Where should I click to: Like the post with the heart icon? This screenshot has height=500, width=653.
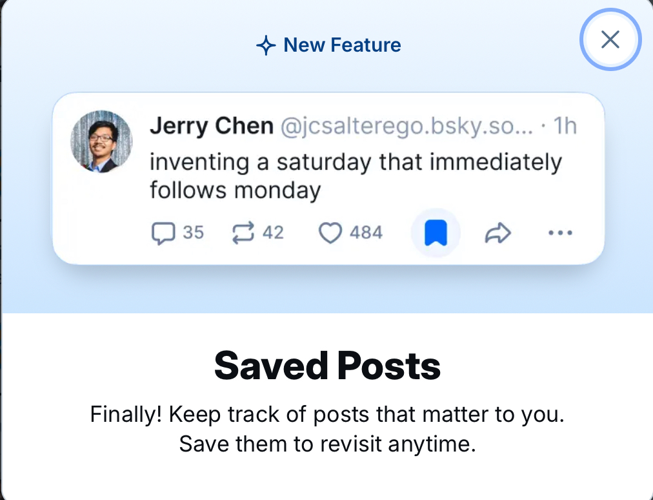coord(330,233)
